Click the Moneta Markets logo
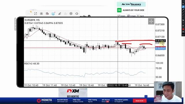The image size is (185, 104). coord(44,101)
